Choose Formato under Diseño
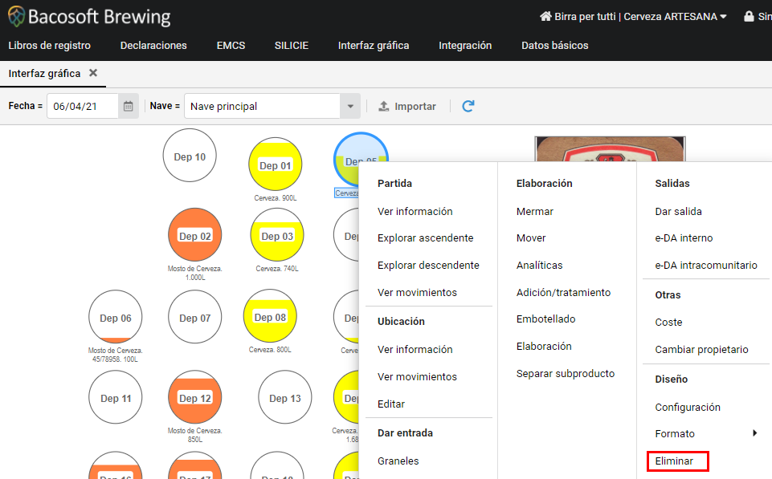 pos(675,434)
